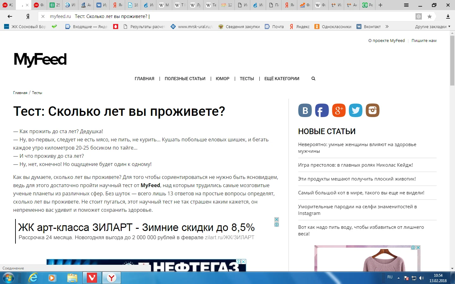
Task: Open the browser hamburger menu
Action: pos(406,5)
